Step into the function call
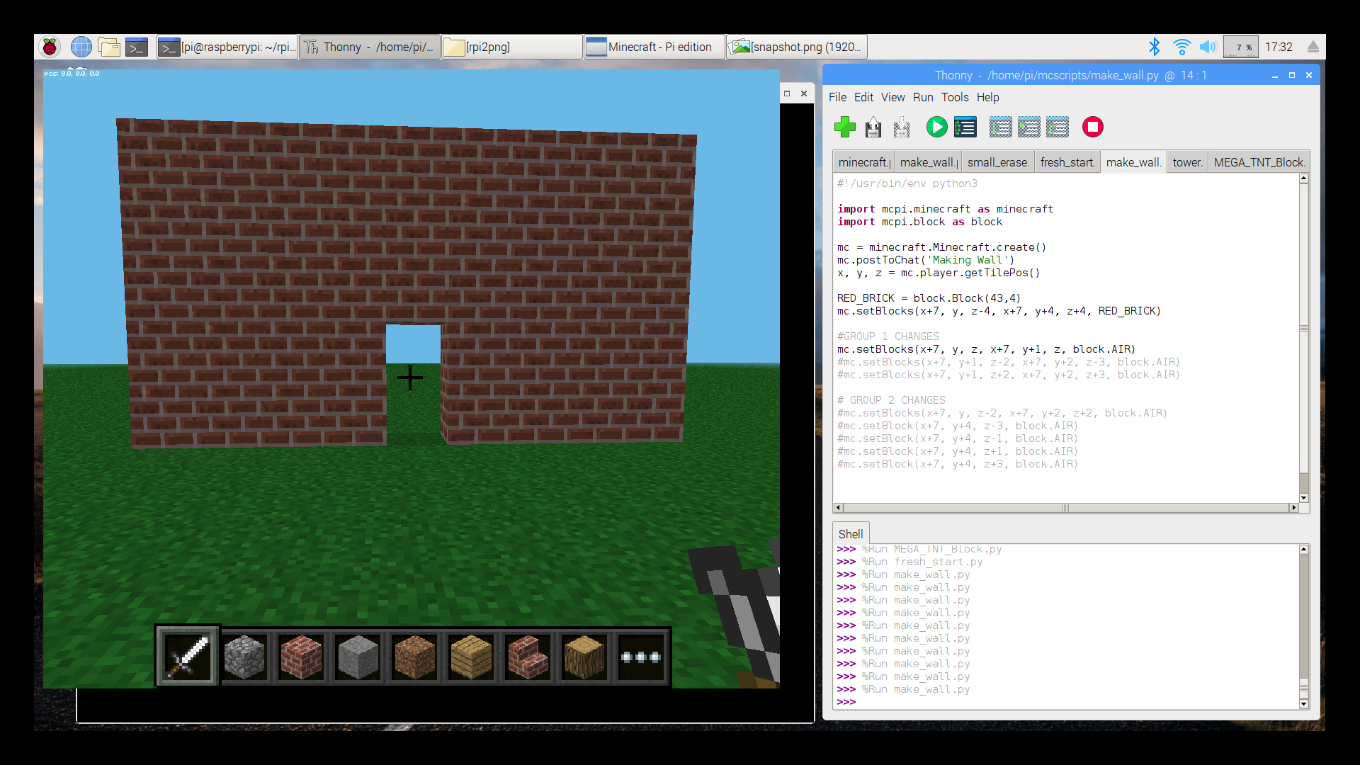Image resolution: width=1360 pixels, height=765 pixels. pos(1028,127)
